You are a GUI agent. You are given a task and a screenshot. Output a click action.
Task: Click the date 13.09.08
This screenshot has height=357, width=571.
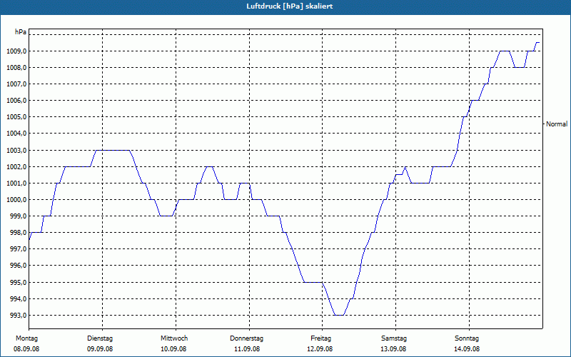[x=394, y=349]
